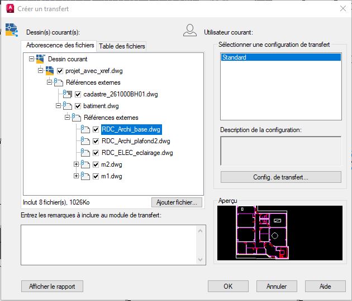Click the Ajouter fichier button
The image size is (352, 301).
175,202
